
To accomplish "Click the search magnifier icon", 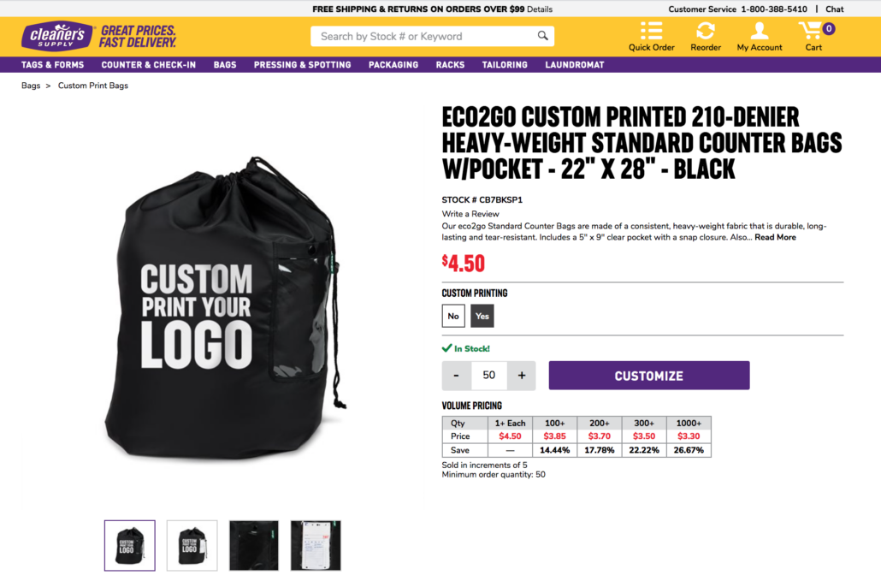I will (542, 36).
